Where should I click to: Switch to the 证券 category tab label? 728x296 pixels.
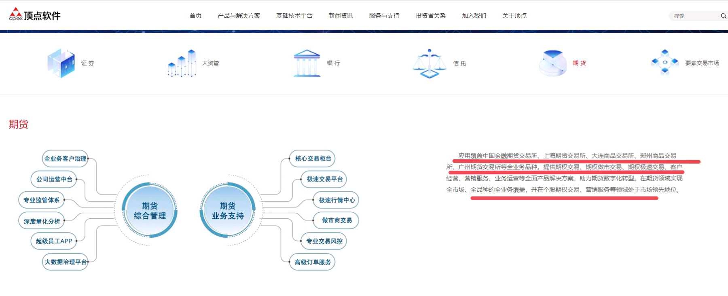click(x=87, y=63)
